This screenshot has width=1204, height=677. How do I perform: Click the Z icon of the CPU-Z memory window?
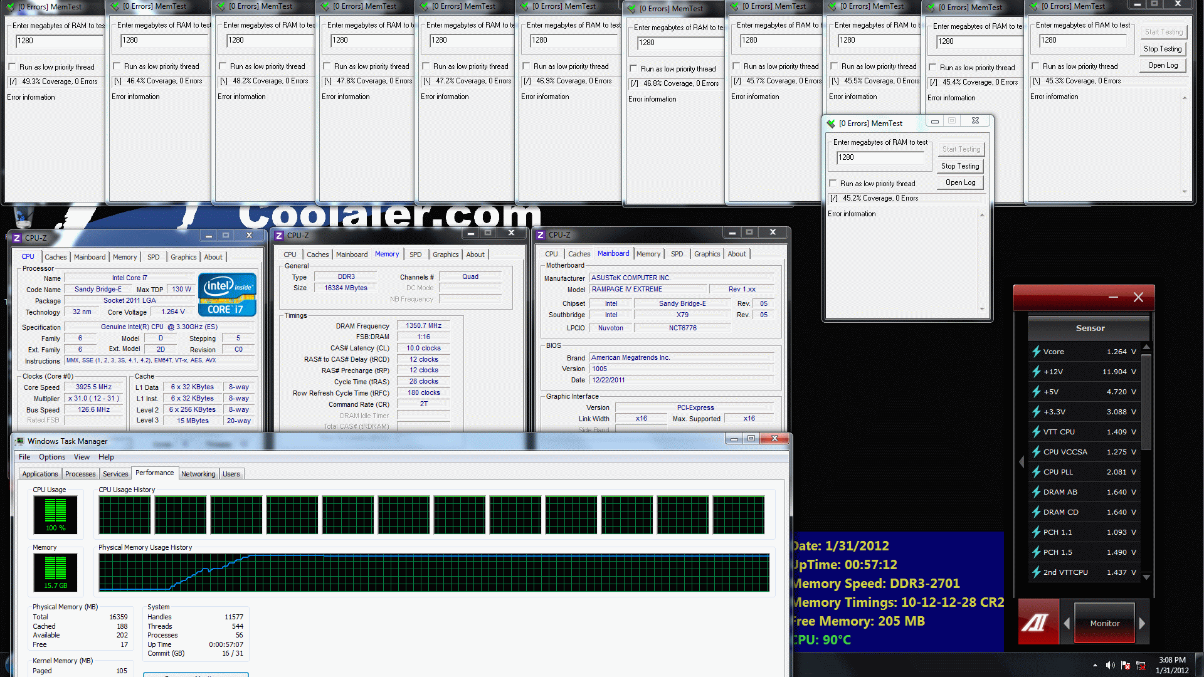pyautogui.click(x=279, y=236)
